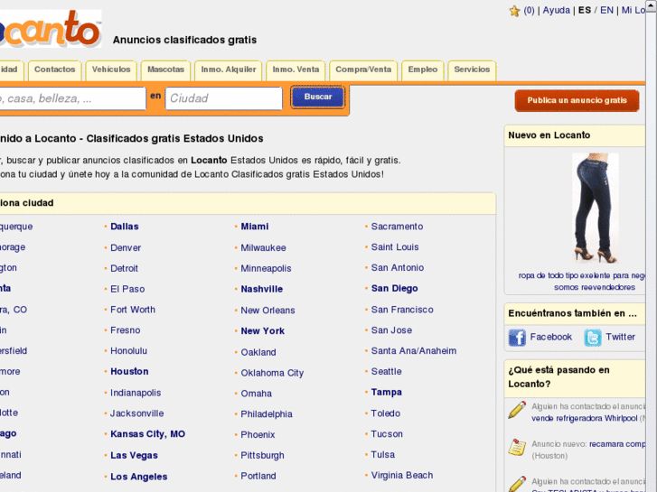Click the Locanto logo
This screenshot has width=657, height=492.
pyautogui.click(x=51, y=29)
